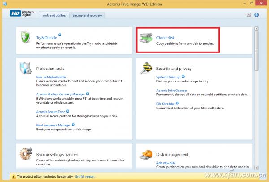The height and width of the screenshot is (182, 269).
Task: Click the info badge beside File Shredder
Action: click(x=177, y=103)
